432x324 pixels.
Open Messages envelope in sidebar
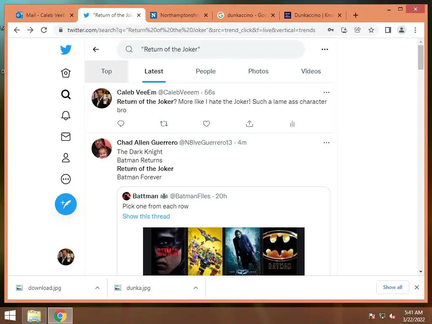click(x=65, y=137)
